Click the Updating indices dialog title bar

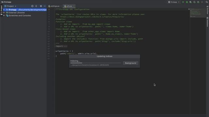point(104,56)
